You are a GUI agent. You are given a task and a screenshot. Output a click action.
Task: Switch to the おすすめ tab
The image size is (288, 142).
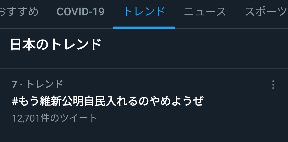(x=19, y=11)
